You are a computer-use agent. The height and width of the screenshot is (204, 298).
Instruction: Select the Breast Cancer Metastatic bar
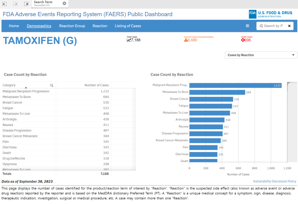(205, 140)
